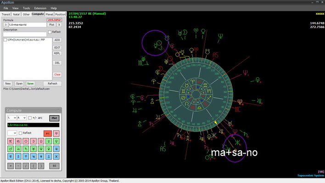Image resolution: width=325 pixels, height=183 pixels.
Task: Click the red Clear button
Action: click(57, 74)
